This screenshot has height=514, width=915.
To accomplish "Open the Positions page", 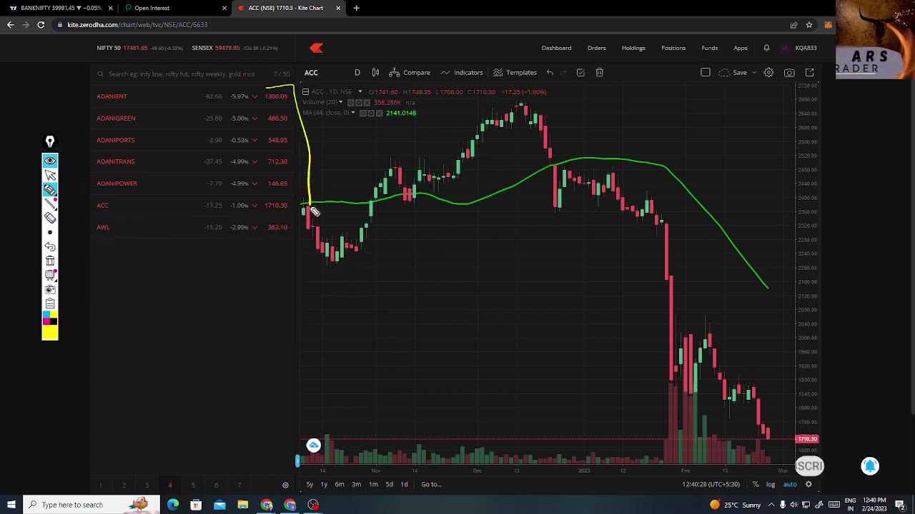I will point(673,48).
